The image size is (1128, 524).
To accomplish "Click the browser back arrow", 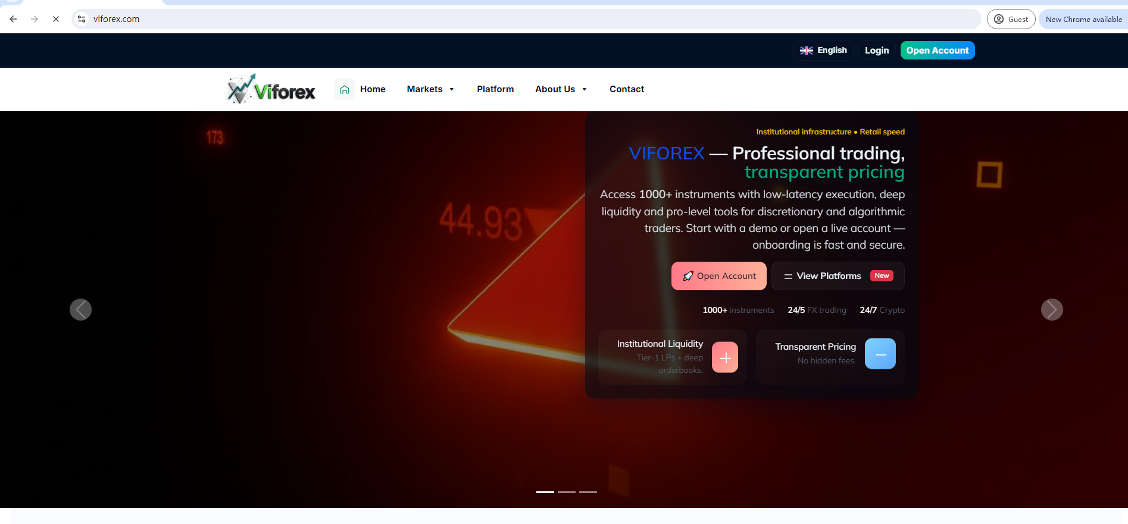I will point(13,19).
